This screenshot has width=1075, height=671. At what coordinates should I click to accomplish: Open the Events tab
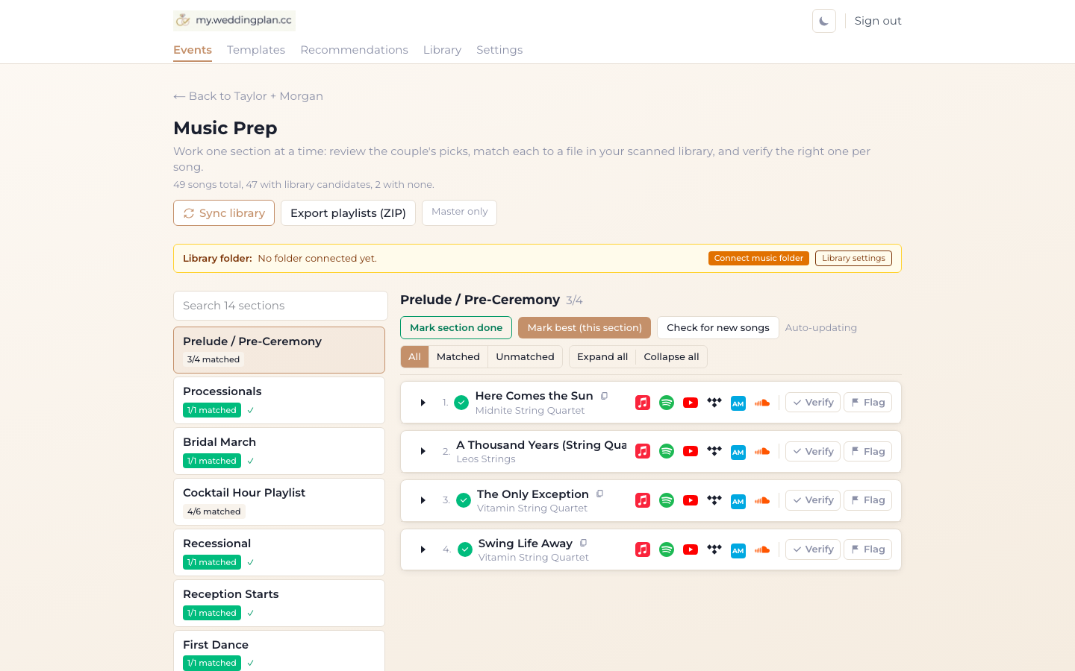(x=193, y=50)
